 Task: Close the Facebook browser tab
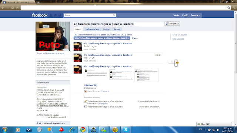(33, 3)
